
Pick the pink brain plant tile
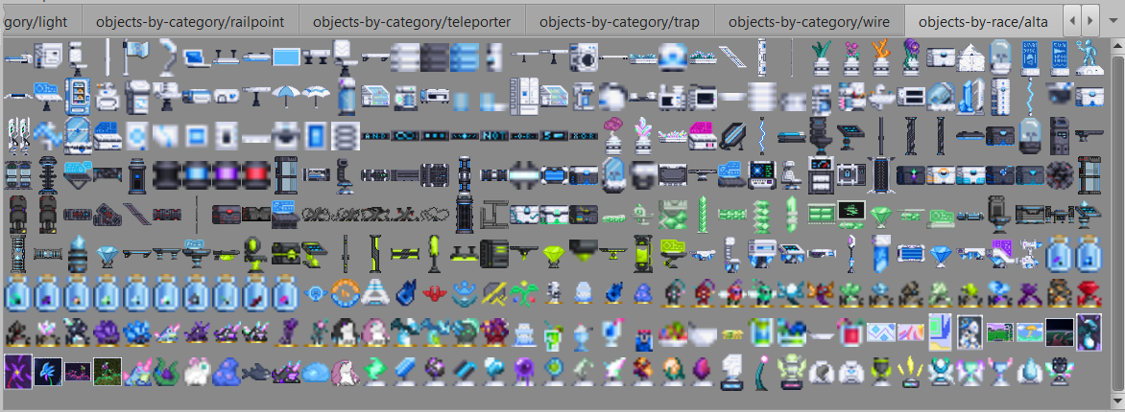[613, 133]
